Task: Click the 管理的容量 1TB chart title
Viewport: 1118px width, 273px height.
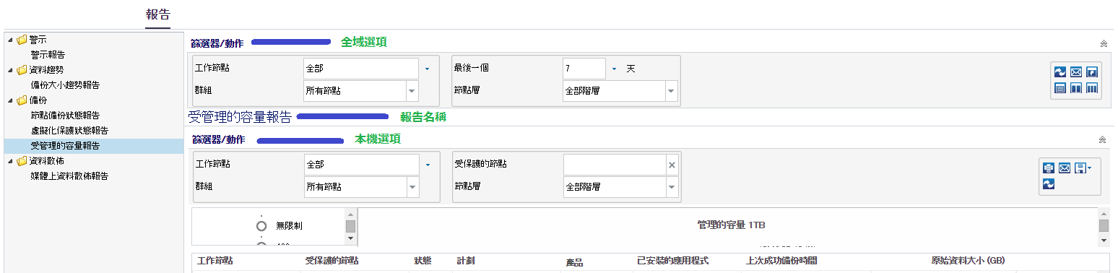Action: (x=731, y=225)
